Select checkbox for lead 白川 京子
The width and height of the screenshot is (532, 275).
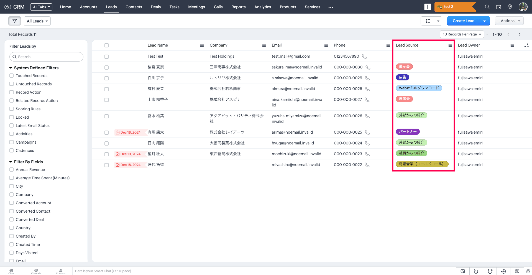point(106,78)
